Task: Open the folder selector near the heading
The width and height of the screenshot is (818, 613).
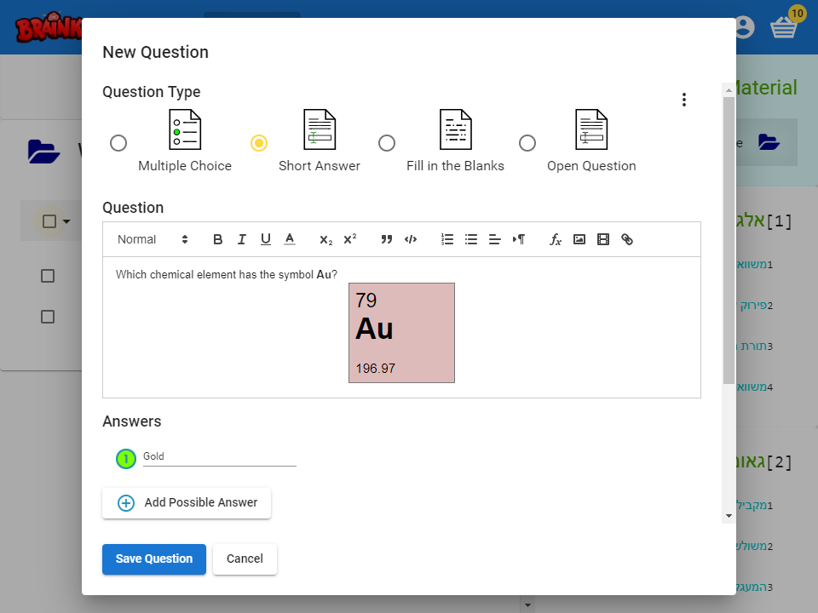Action: 769,142
